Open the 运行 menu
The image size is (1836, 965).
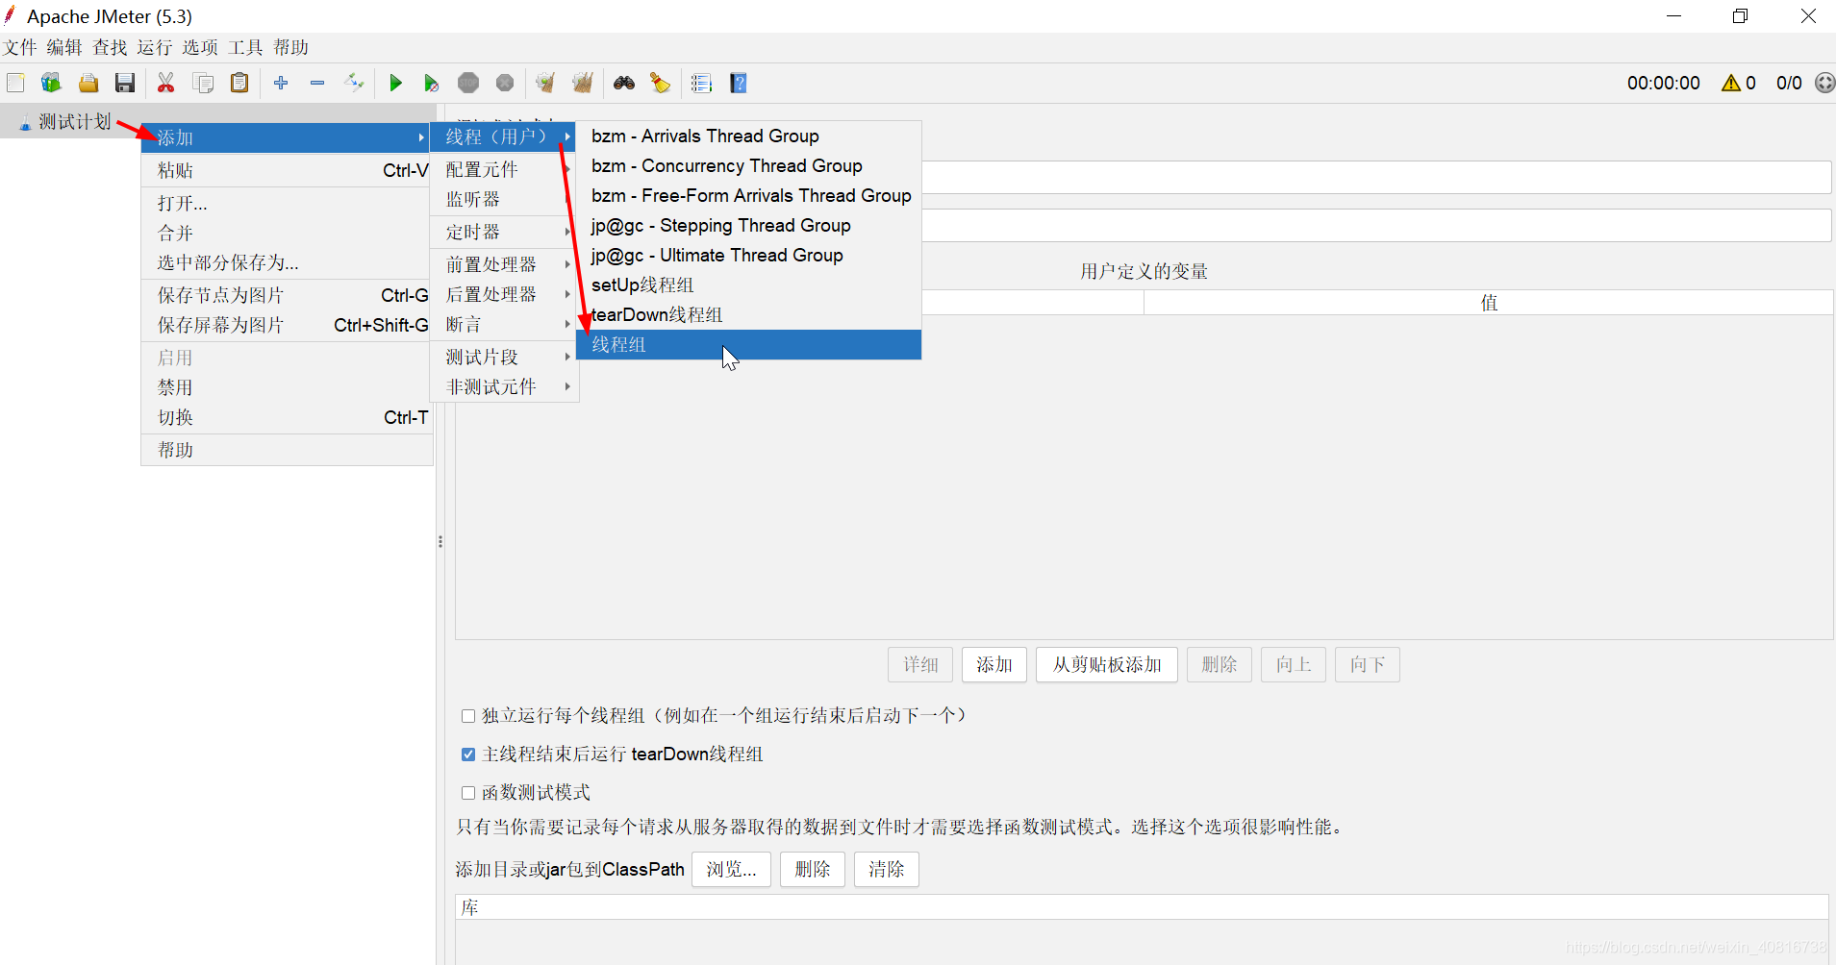point(154,47)
